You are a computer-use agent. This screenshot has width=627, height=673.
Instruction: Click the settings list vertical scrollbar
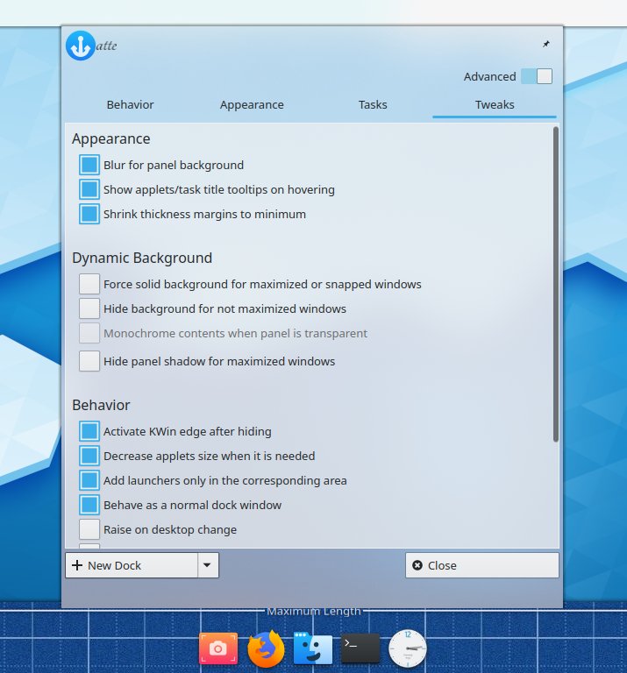pyautogui.click(x=556, y=284)
